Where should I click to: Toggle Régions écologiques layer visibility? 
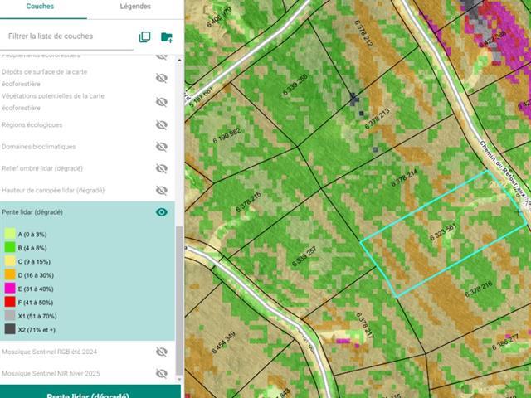pos(162,125)
